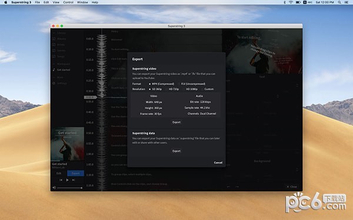Click the 1:00.0 timeline timestamp
The height and width of the screenshot is (220, 353).
[x=89, y=154]
